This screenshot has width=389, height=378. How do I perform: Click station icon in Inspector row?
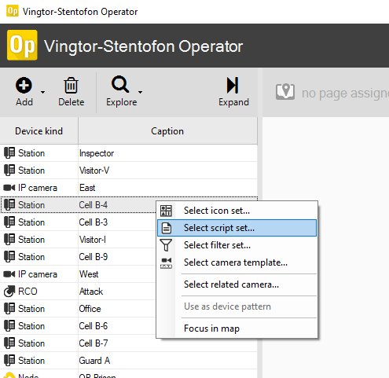tap(9, 153)
